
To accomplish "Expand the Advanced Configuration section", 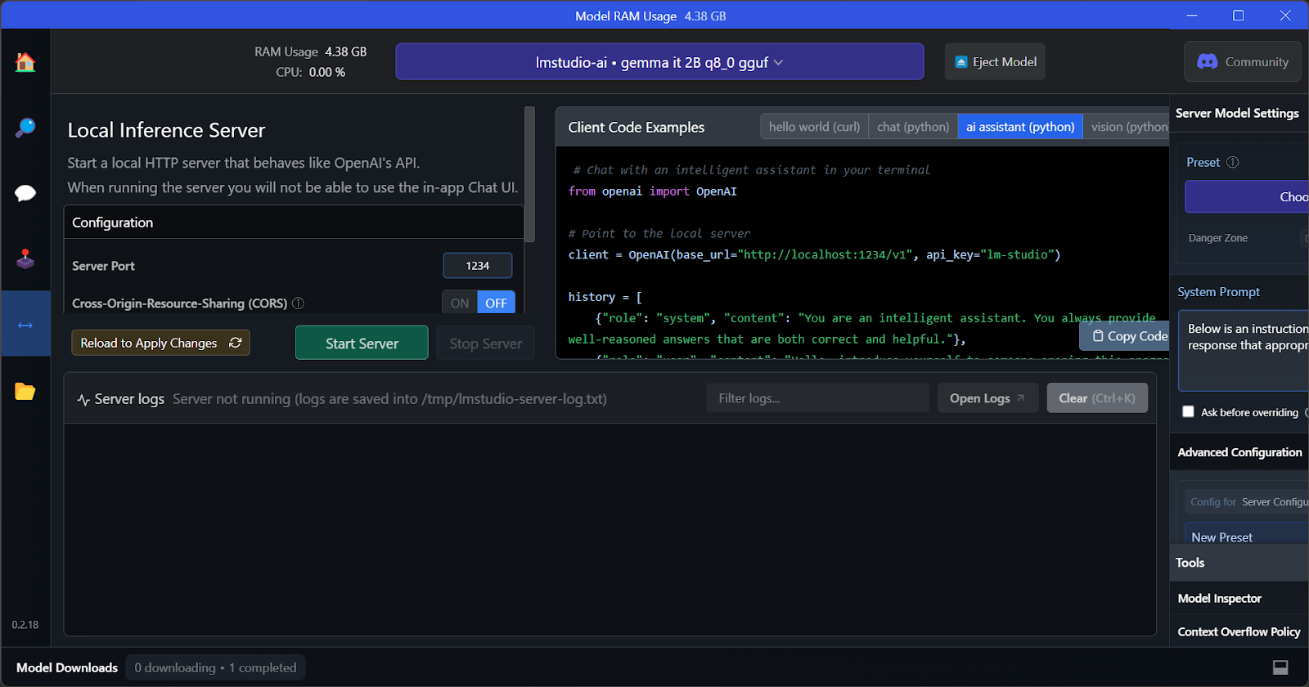I will pyautogui.click(x=1239, y=452).
